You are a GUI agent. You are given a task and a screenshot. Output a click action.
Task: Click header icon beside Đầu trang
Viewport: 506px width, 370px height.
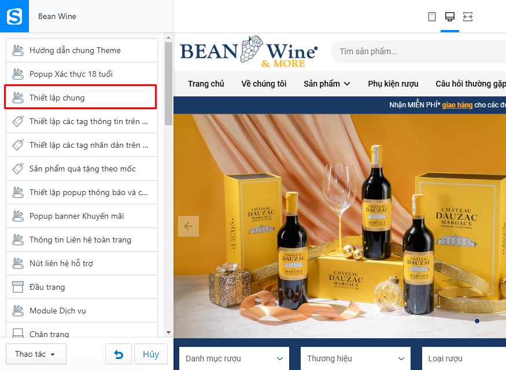(18, 287)
